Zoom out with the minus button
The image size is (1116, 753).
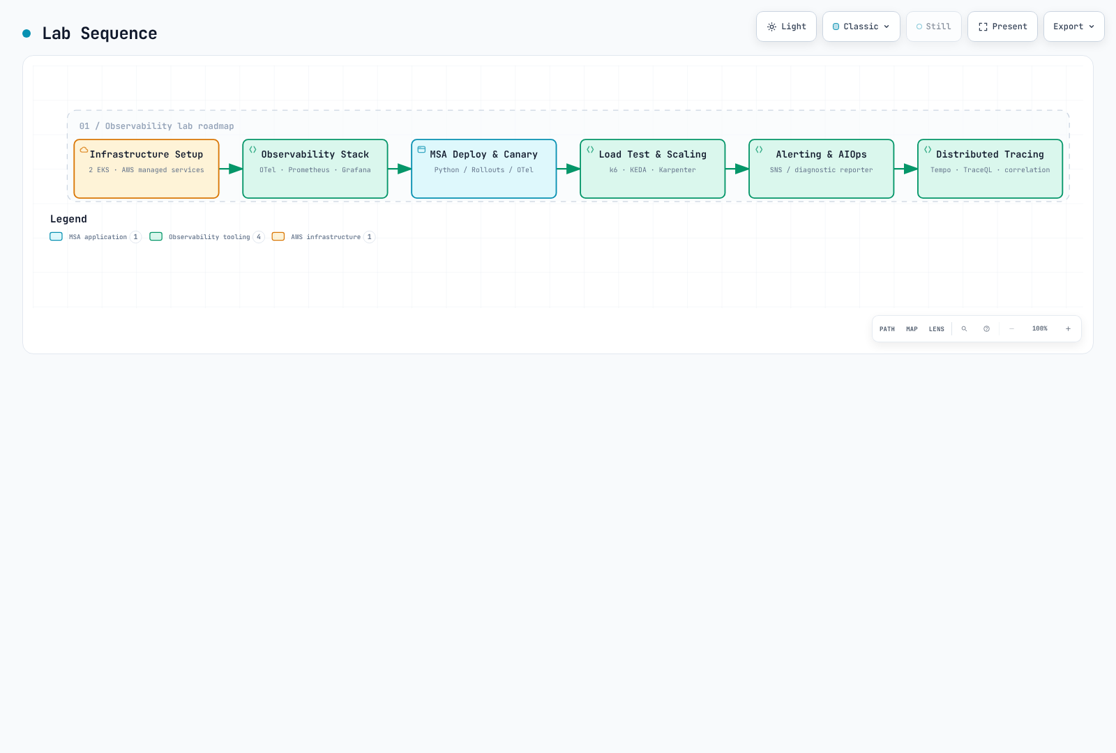point(1011,328)
